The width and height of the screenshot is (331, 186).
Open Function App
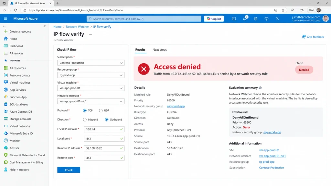click(18, 97)
